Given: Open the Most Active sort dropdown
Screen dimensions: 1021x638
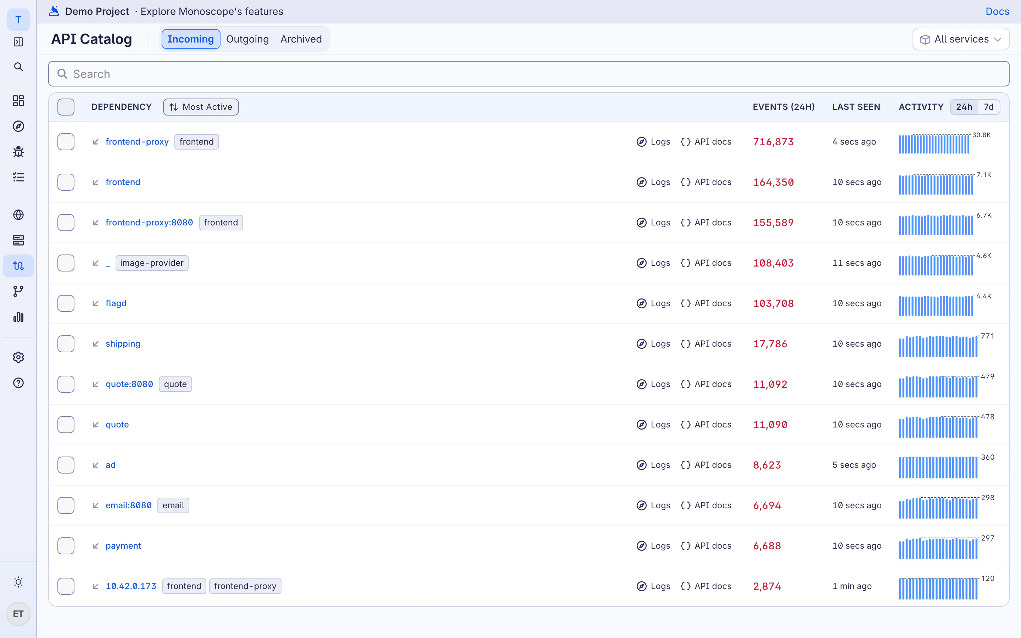Looking at the screenshot, I should coord(201,107).
